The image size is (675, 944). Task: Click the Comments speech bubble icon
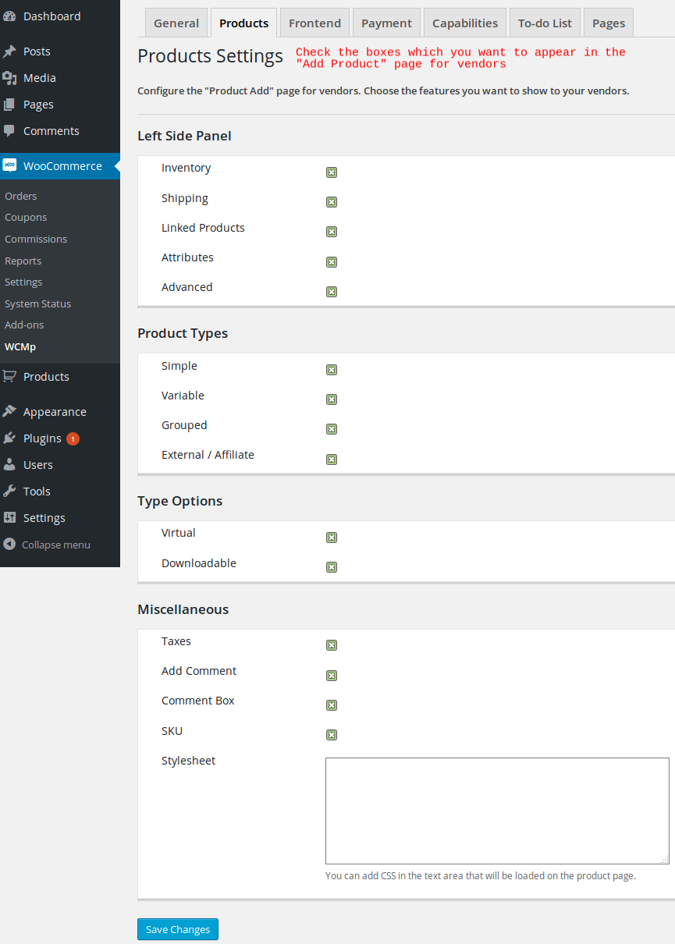9,131
